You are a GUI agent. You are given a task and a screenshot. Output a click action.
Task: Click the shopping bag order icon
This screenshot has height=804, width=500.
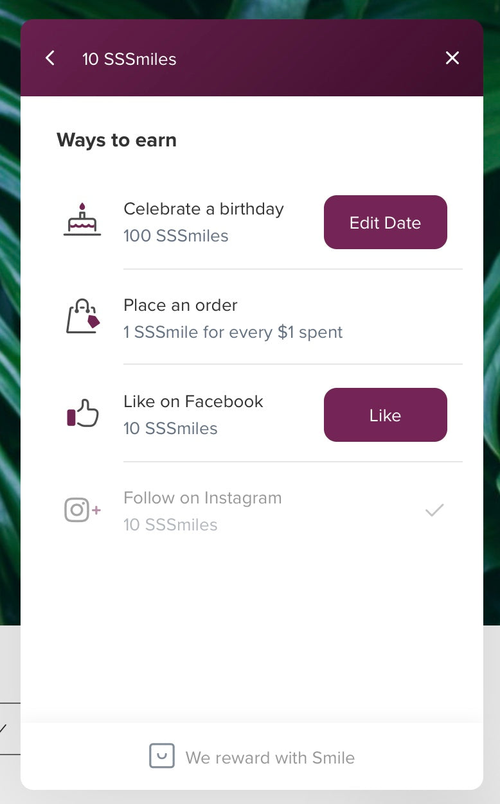[83, 316]
